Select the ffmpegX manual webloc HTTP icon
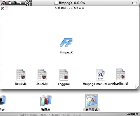The height and width of the screenshot is (116, 140). [100, 74]
